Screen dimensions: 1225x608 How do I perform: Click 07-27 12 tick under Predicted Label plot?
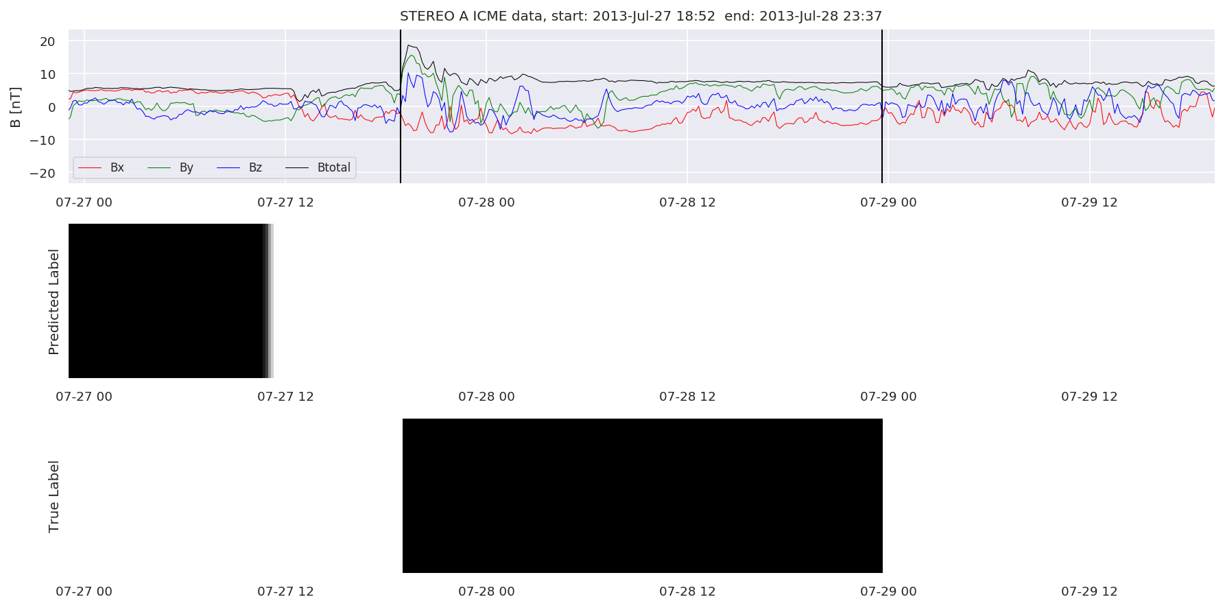pos(285,397)
